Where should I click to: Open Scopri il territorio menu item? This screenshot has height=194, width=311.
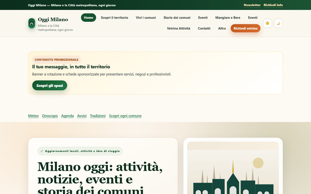[115, 18]
